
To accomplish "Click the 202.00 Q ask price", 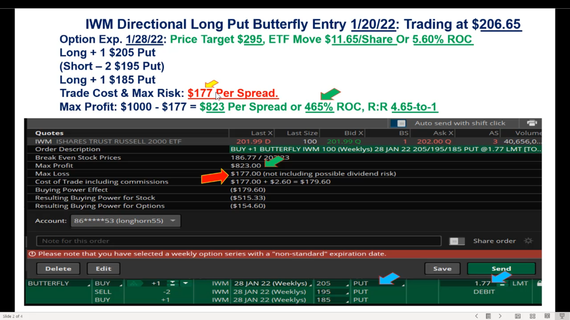I will pos(434,141).
